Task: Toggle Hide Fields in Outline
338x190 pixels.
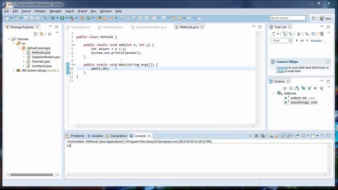Action: (x=303, y=88)
